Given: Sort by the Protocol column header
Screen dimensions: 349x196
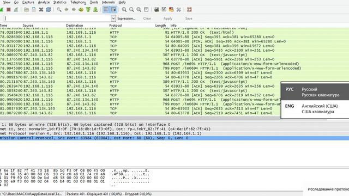Looking at the screenshot, I should point(116,26).
